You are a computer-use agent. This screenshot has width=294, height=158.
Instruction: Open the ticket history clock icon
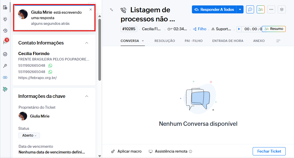point(5,31)
